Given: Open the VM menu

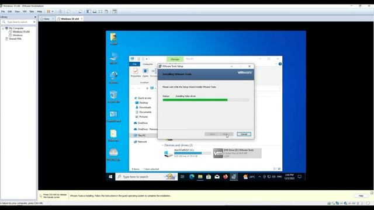Looking at the screenshot, I should [x=25, y=12].
